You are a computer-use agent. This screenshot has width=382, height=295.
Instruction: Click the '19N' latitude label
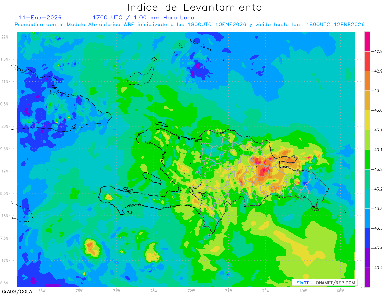click(x=5, y=171)
